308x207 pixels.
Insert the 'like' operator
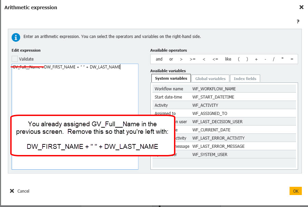pos(228,59)
